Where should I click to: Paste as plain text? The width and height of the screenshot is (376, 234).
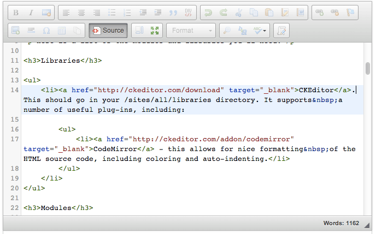(x=285, y=13)
